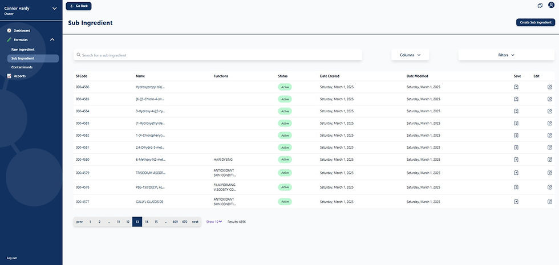This screenshot has width=559, height=265.
Task: Click the SI code 000-4583 cell
Action: coord(82,123)
